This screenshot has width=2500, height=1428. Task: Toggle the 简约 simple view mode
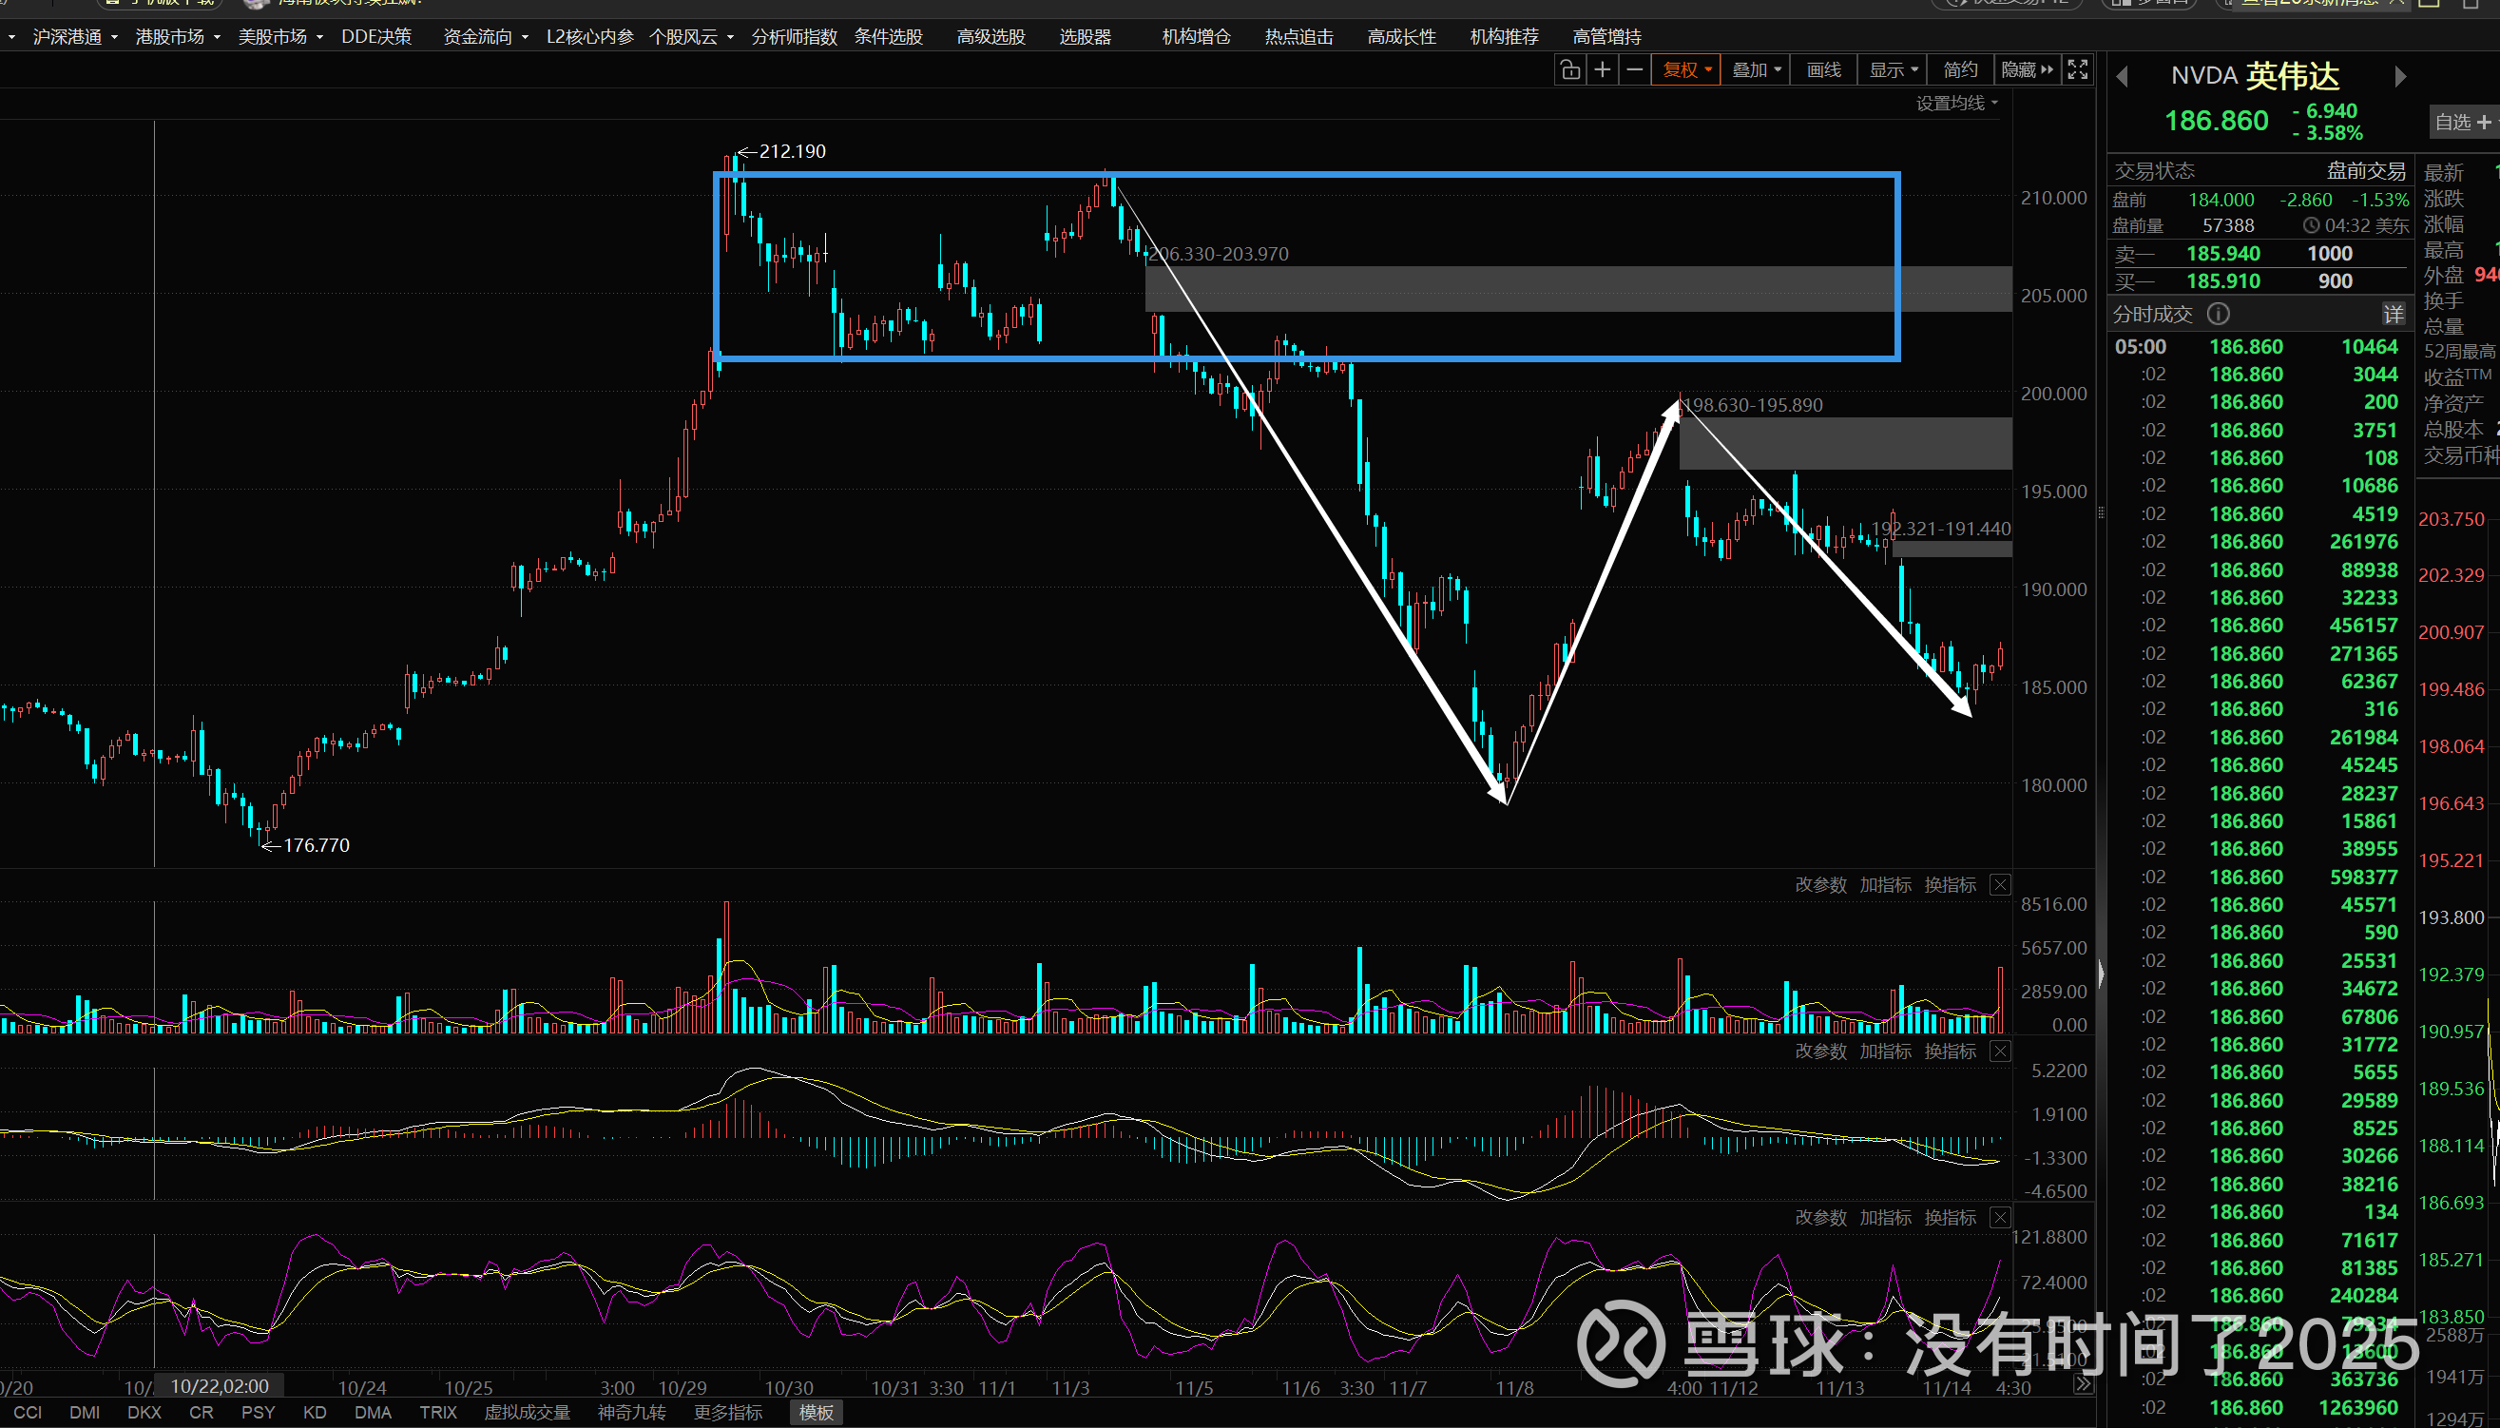(1960, 69)
